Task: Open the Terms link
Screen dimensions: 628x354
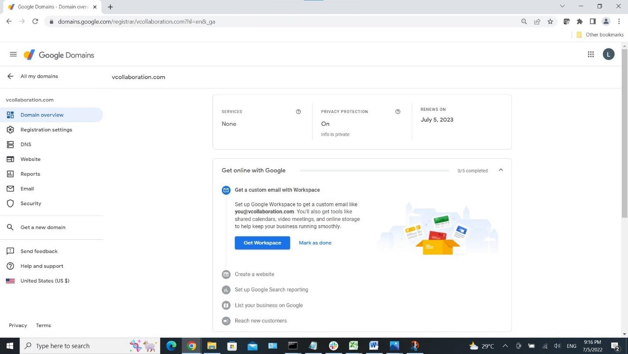Action: (43, 325)
